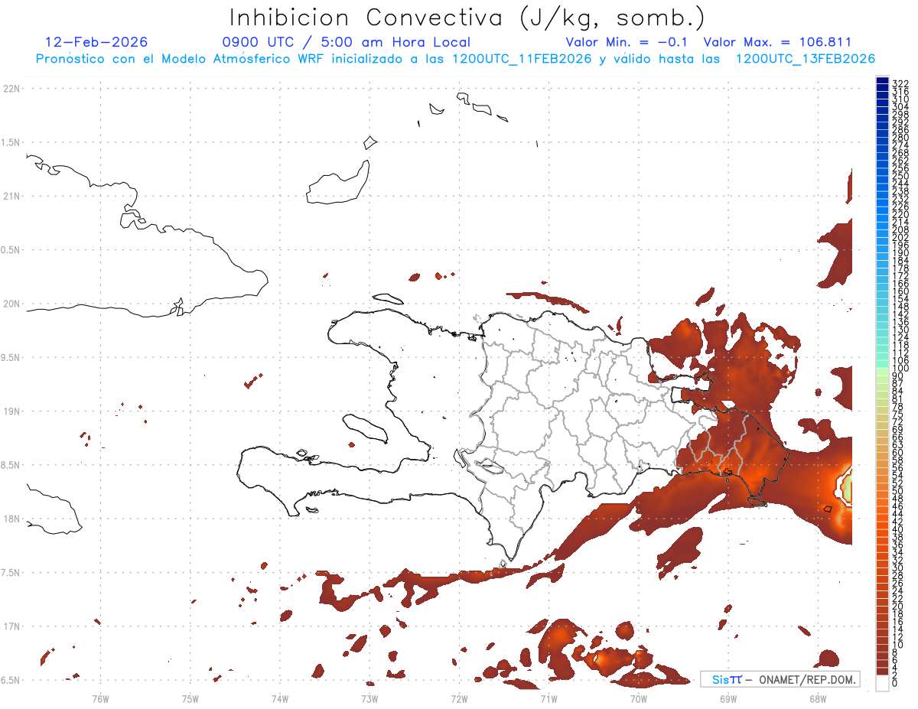Viewport: 918px width, 709px height.
Task: Click the '17N' latitude label
Action: pyautogui.click(x=11, y=626)
